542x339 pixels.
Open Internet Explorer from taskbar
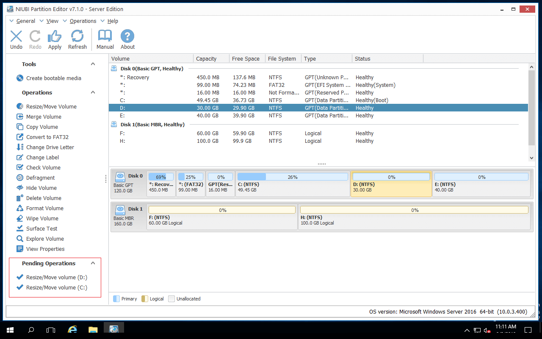point(72,330)
